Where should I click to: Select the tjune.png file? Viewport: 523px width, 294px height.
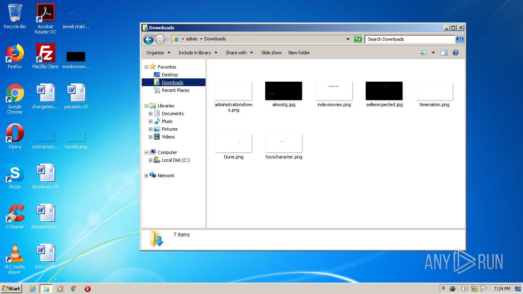click(233, 147)
